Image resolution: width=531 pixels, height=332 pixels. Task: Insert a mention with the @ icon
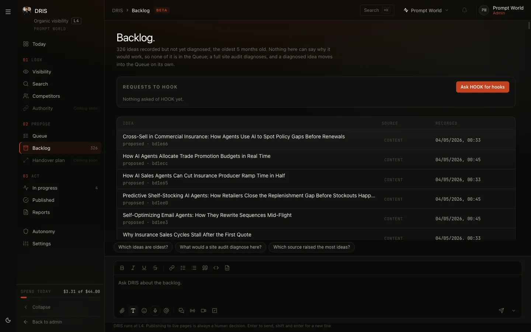(166, 311)
